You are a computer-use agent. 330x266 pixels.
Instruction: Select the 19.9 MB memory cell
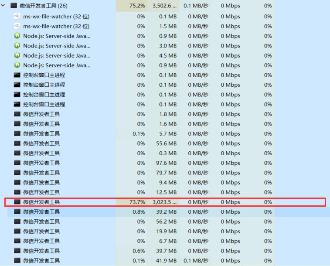tap(166, 231)
